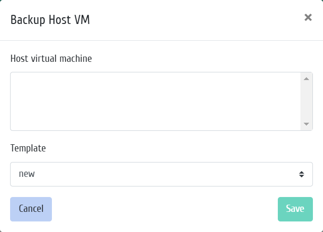
Task: Click the host list scrollbar track
Action: (306, 101)
